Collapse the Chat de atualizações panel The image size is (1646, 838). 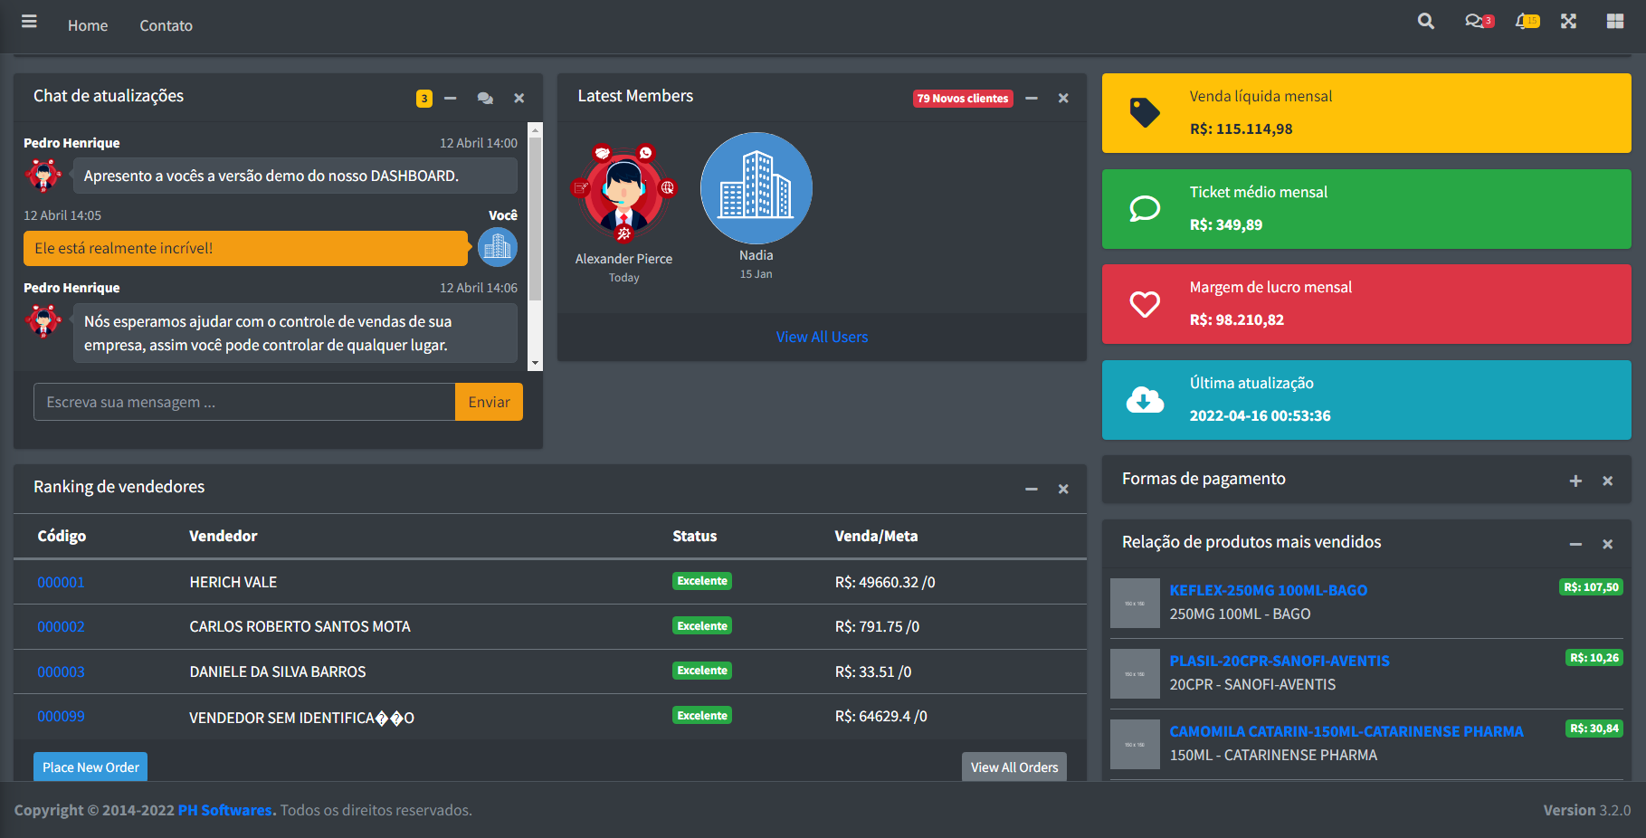click(451, 99)
